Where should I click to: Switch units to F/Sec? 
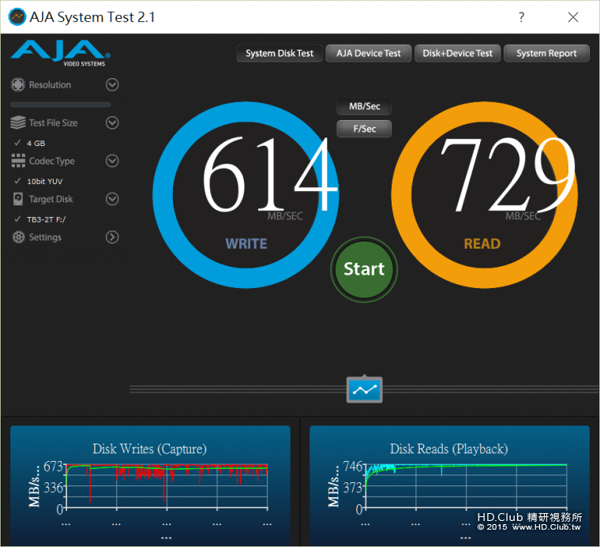pyautogui.click(x=364, y=129)
